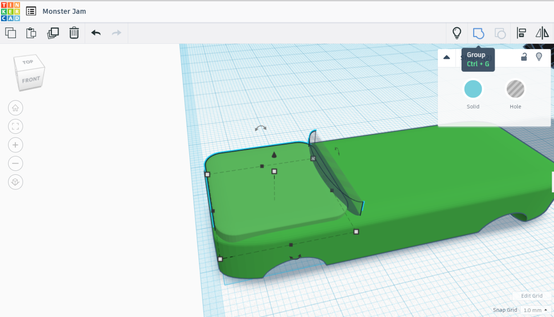Group the selected shapes
This screenshot has width=554, height=317.
click(479, 33)
